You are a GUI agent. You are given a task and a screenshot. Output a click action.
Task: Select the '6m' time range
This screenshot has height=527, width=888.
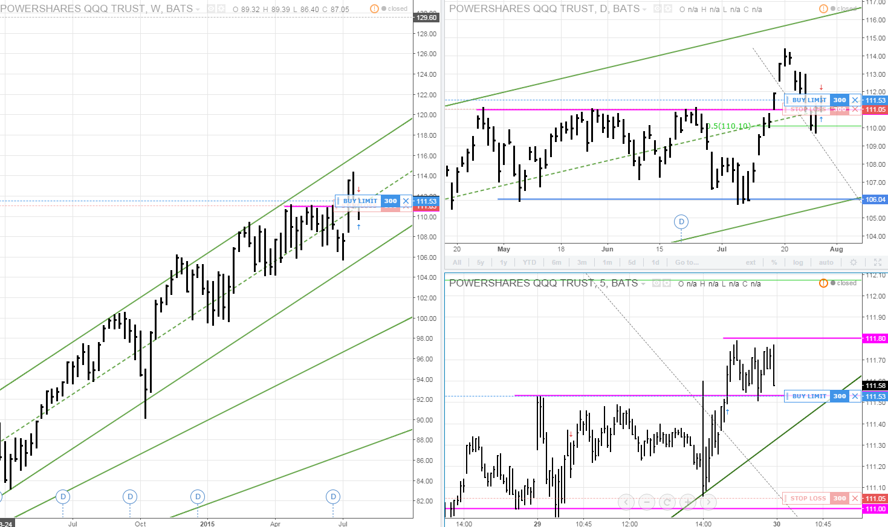coord(557,263)
